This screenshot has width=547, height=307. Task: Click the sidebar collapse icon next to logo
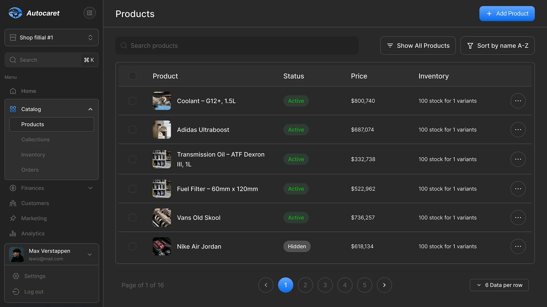pos(89,13)
